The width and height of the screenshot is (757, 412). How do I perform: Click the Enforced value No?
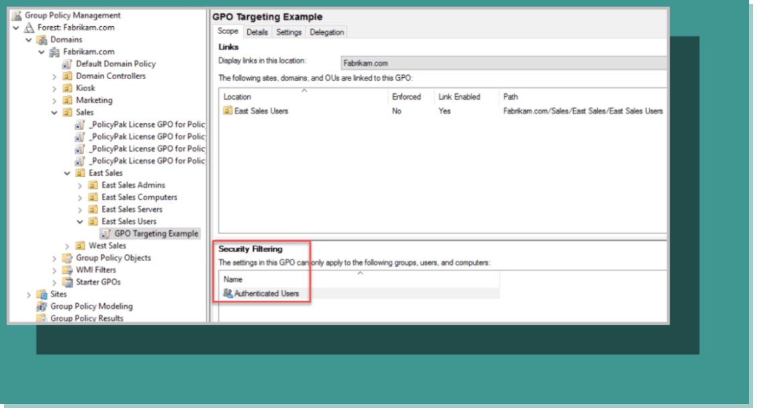396,111
